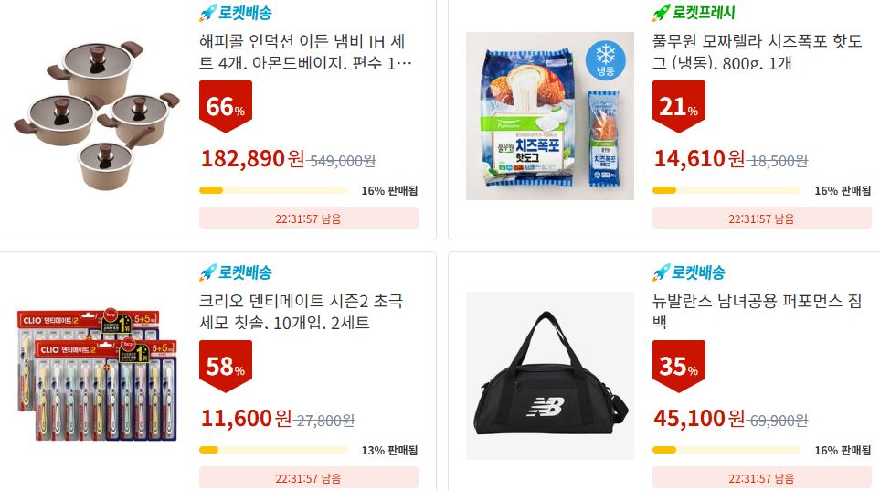
Task: Open the 풀무원 치즈폭포 핫도그 product image
Action: point(550,116)
